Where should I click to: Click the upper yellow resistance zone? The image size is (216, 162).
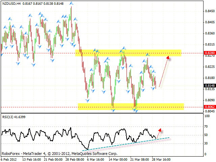pos(128,53)
